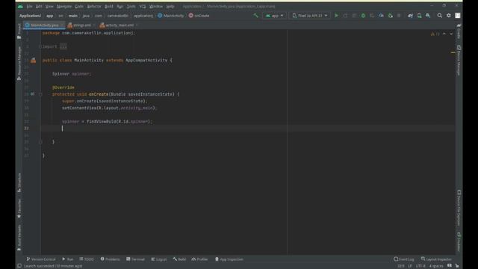Image resolution: width=478 pixels, height=269 pixels.
Task: Open the Version Control tool window
Action: tap(41, 259)
